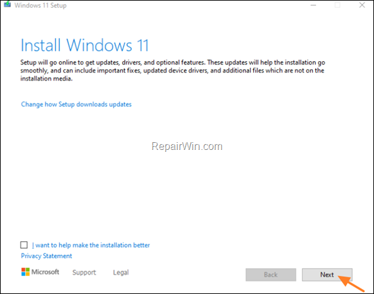374x294 pixels.
Task: Close the Windows 11 Setup window
Action: (362, 5)
